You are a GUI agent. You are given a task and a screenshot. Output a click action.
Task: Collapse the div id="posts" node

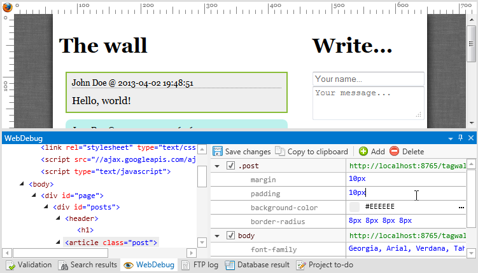[x=46, y=207]
